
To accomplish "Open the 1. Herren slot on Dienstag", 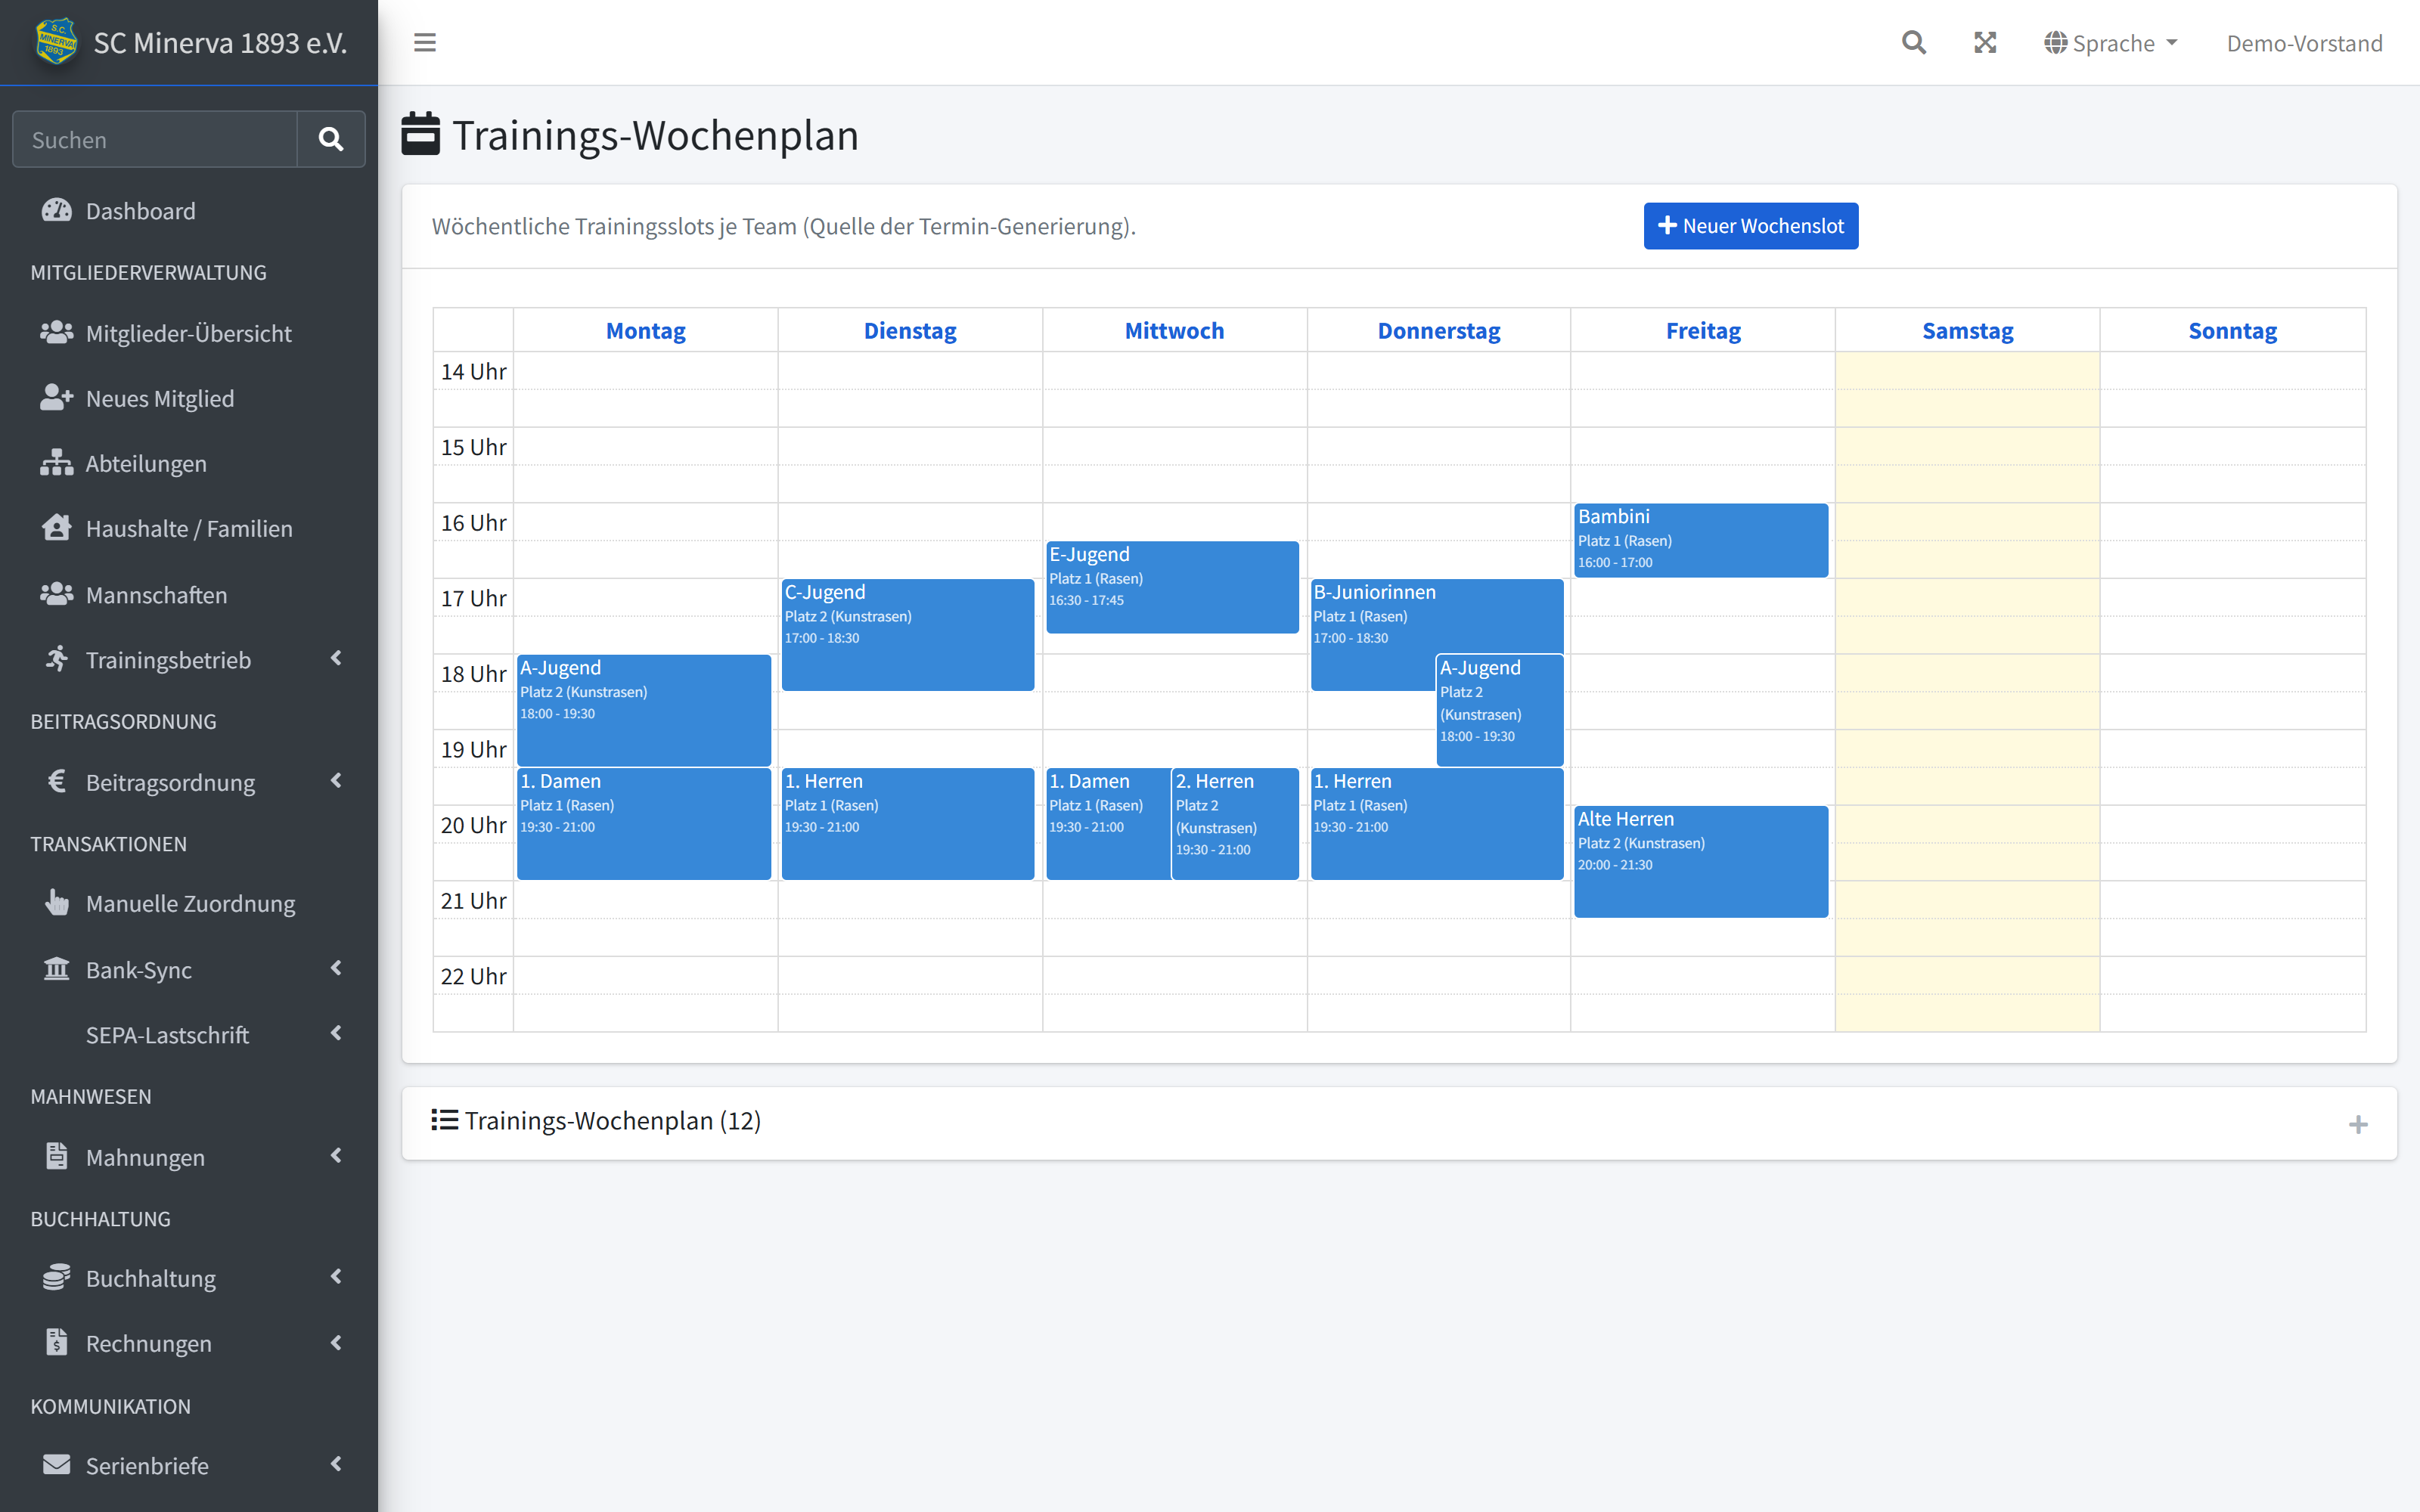I will click(x=907, y=824).
